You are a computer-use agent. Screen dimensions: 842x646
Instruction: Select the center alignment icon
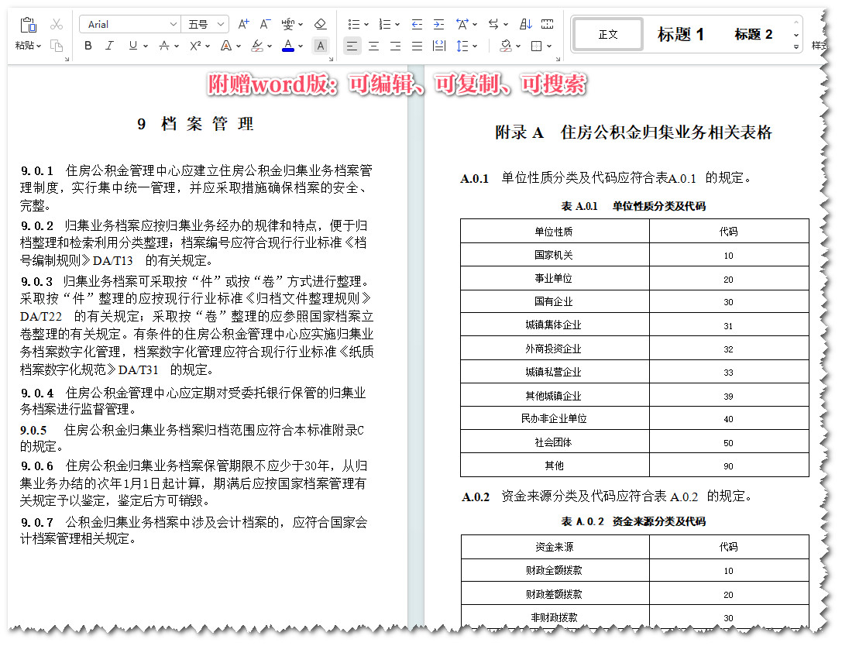click(x=373, y=45)
